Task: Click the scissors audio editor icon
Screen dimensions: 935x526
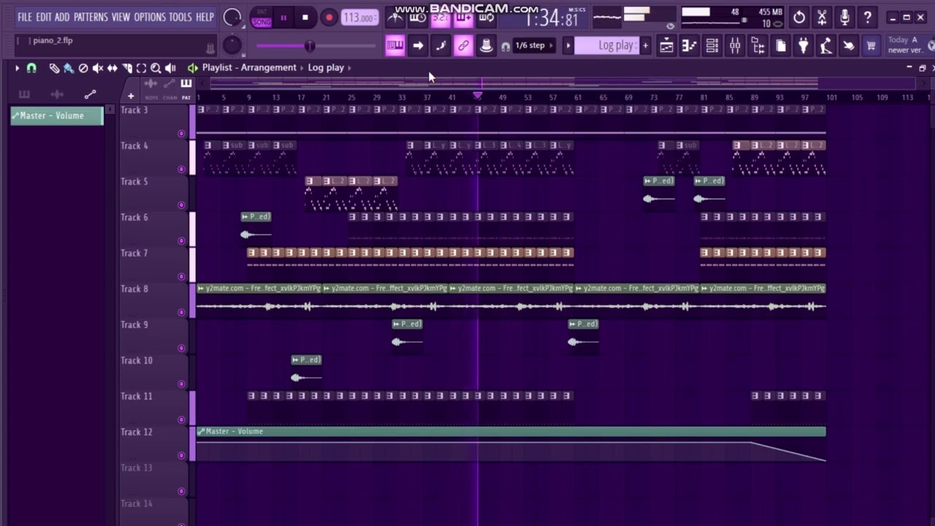Action: [x=822, y=18]
